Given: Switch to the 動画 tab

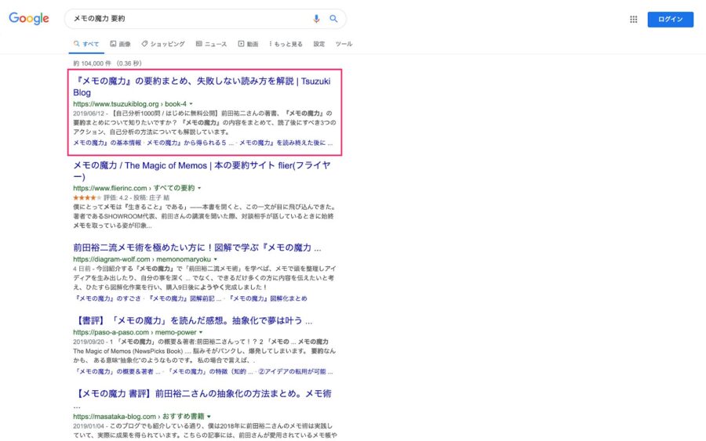Looking at the screenshot, I should [248, 44].
